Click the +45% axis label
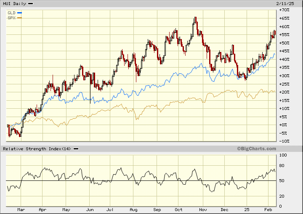 pos(284,51)
